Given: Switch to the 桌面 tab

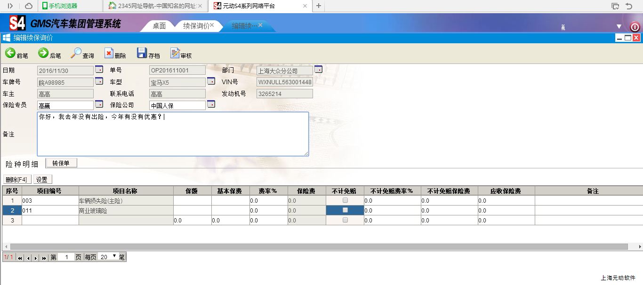Looking at the screenshot, I should (159, 26).
